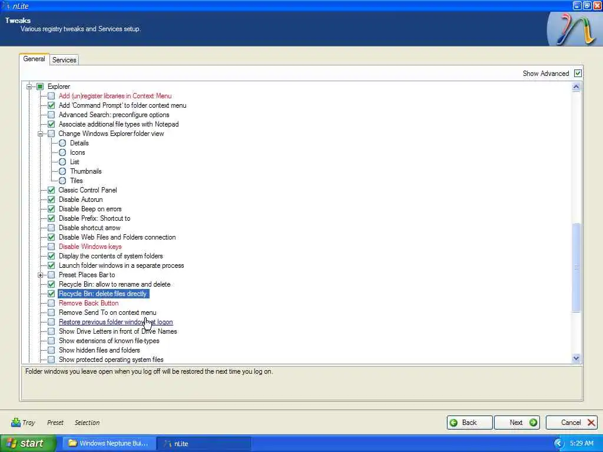Enable Remove Back Button
This screenshot has height=452, width=603.
tap(51, 303)
